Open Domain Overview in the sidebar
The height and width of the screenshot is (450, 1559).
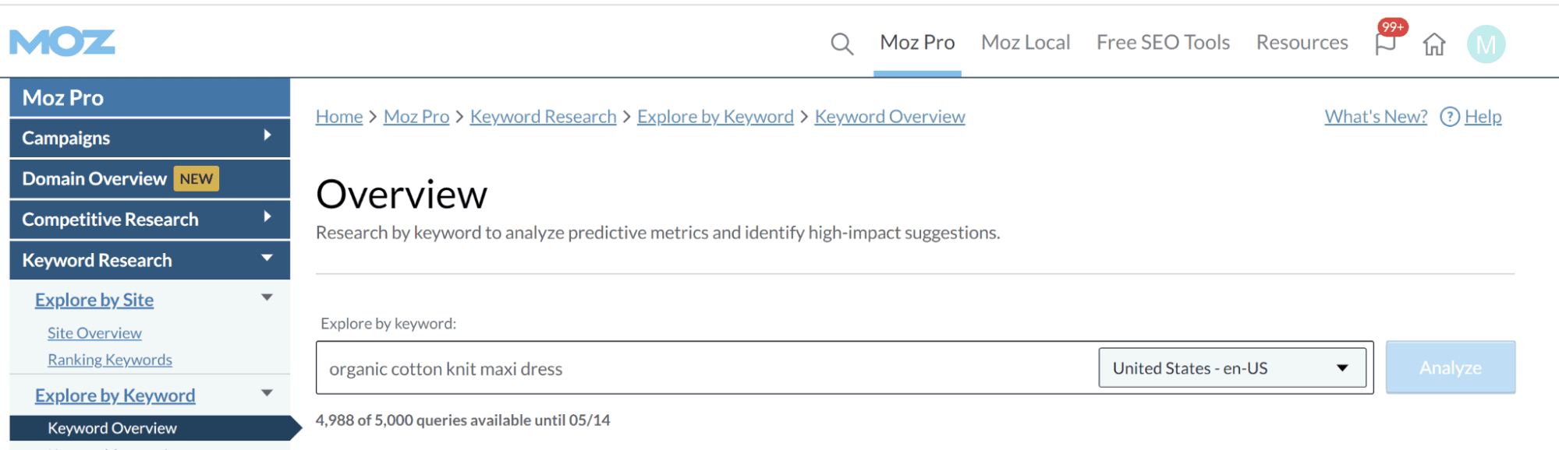click(x=94, y=179)
